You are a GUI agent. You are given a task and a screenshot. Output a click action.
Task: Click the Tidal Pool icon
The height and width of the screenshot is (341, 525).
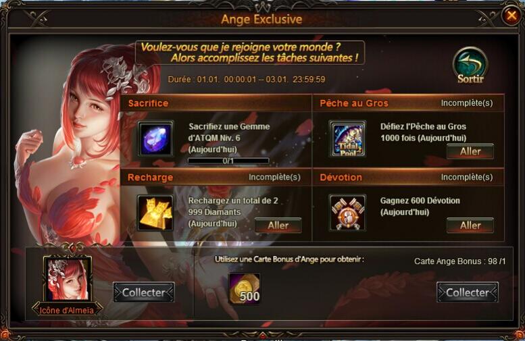point(347,139)
